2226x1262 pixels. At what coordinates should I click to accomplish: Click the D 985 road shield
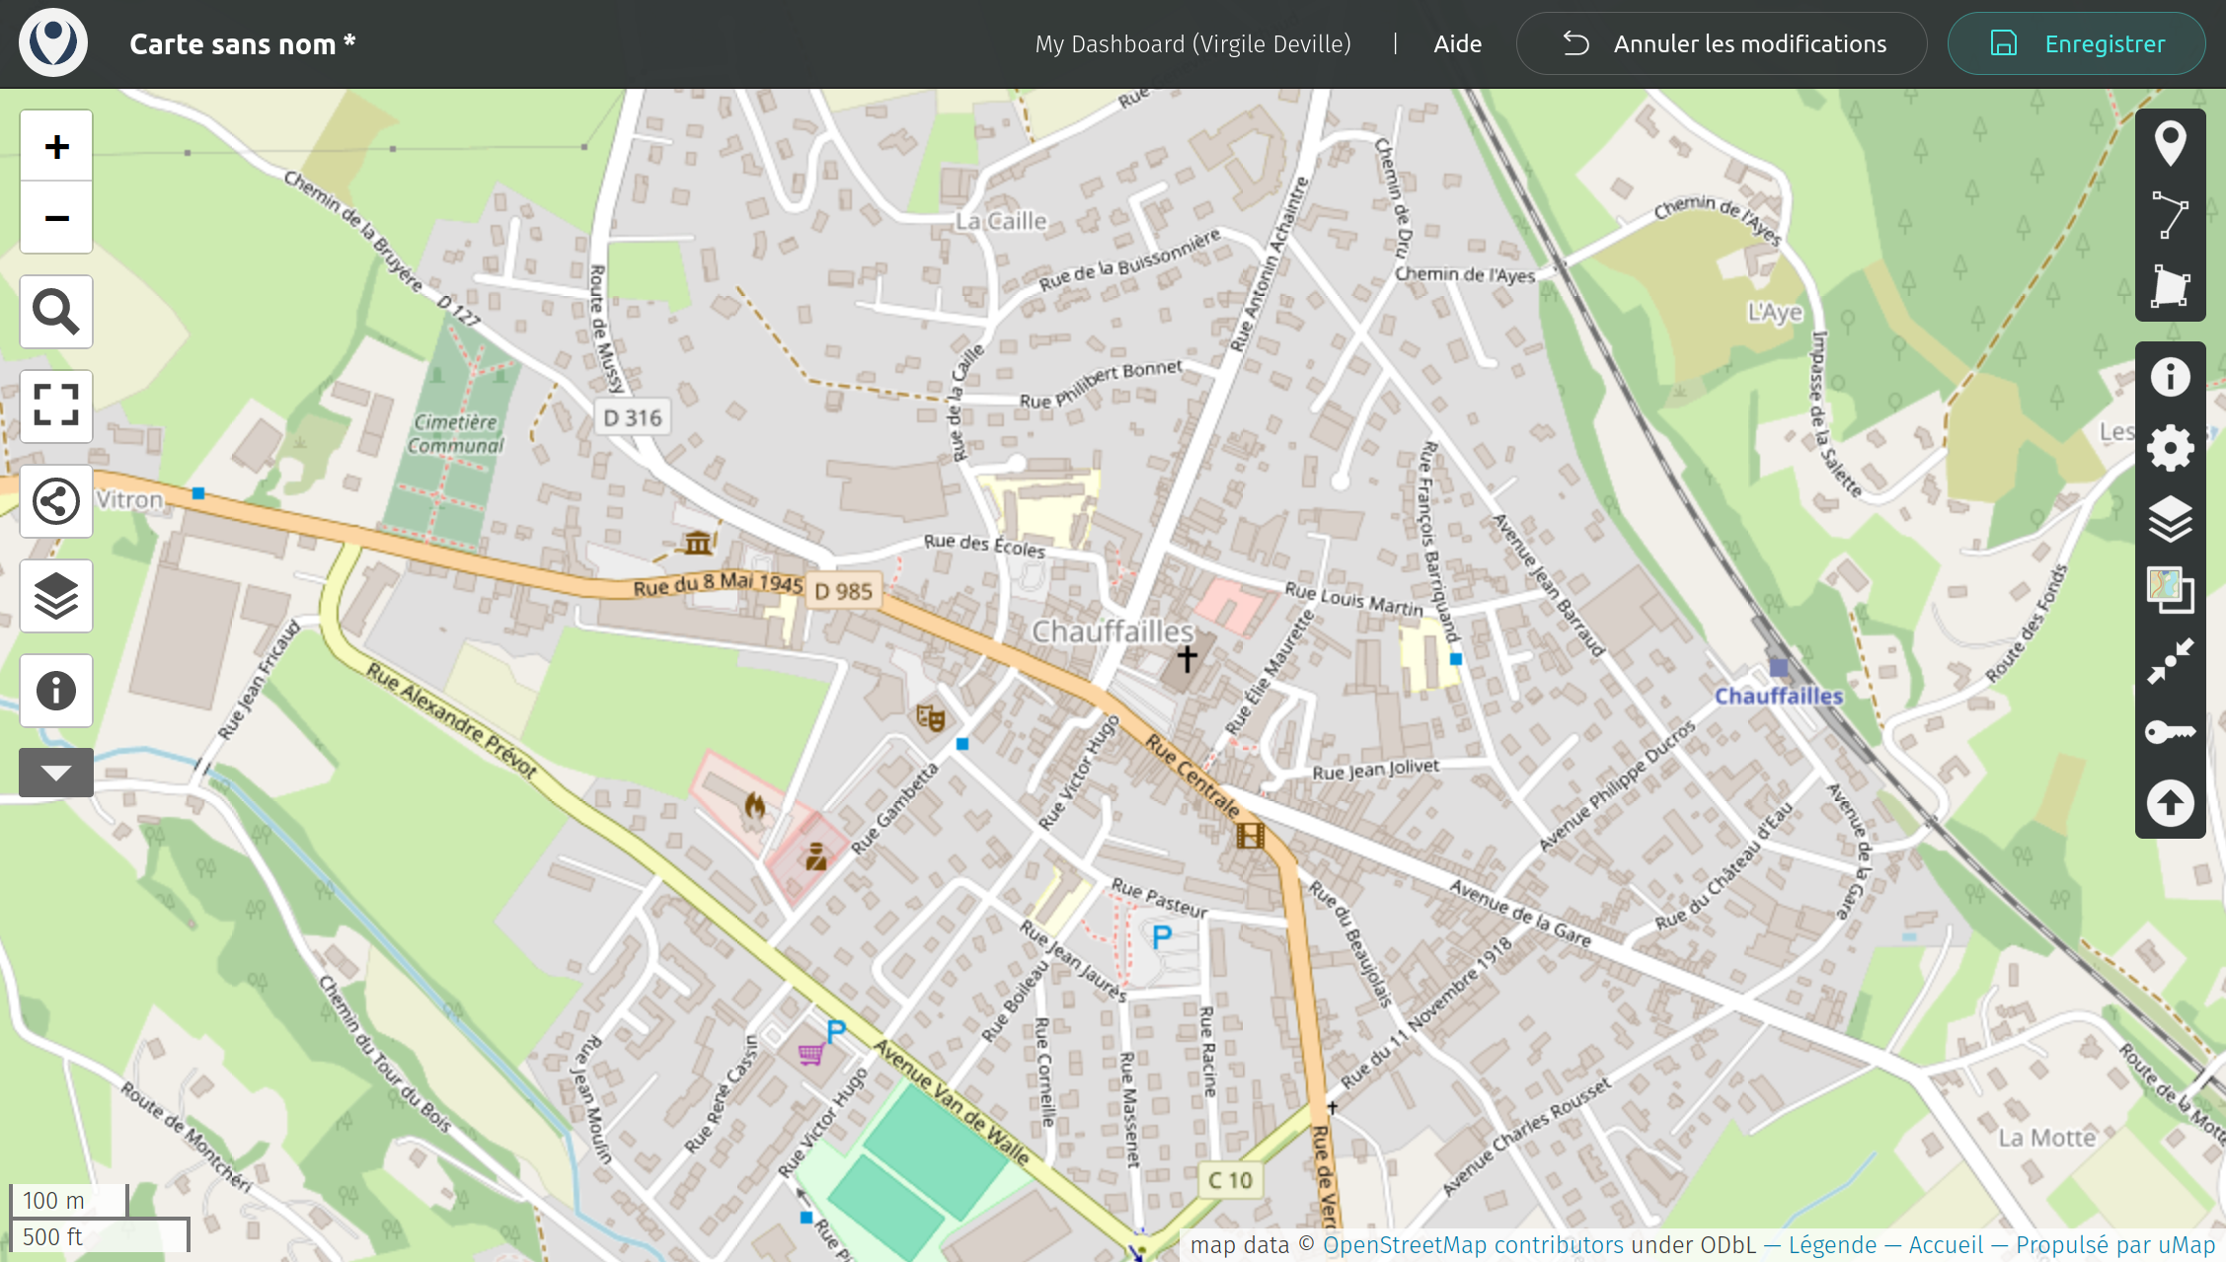tap(843, 591)
